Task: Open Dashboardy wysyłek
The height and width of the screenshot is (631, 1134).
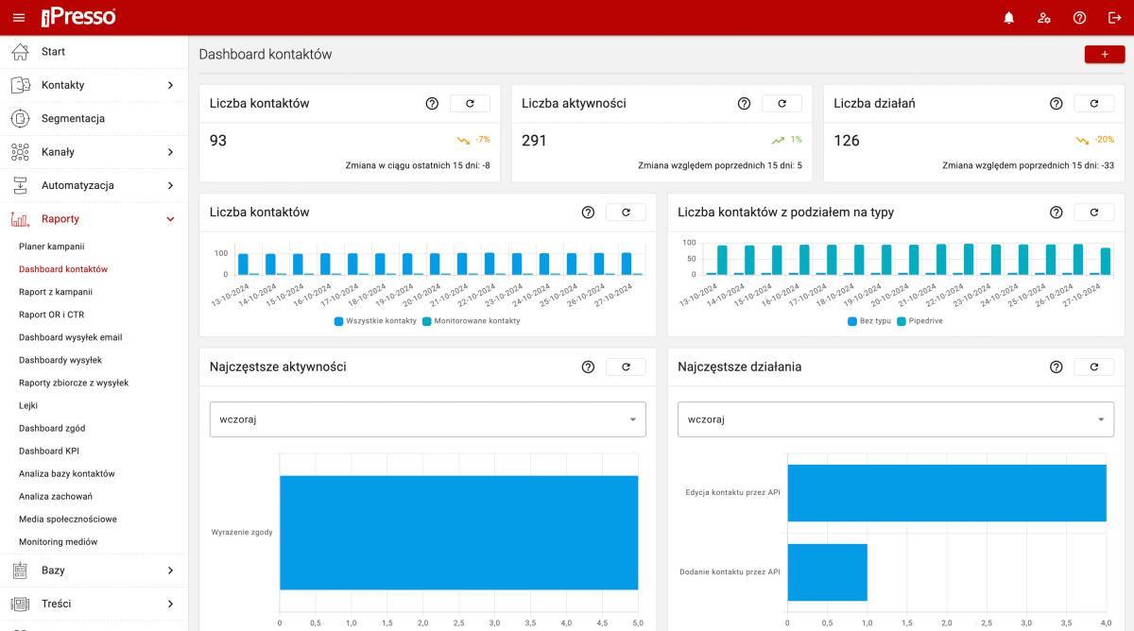Action: pos(60,360)
